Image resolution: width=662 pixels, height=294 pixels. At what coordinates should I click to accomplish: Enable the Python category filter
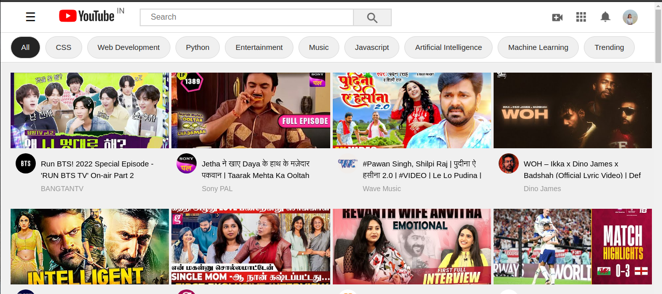pos(197,47)
